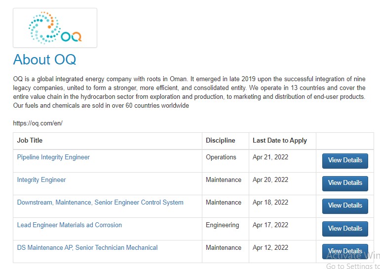This screenshot has height=269, width=380.
Task: Open Lead Engineer Materials ad Corrosion link
Action: [69, 225]
